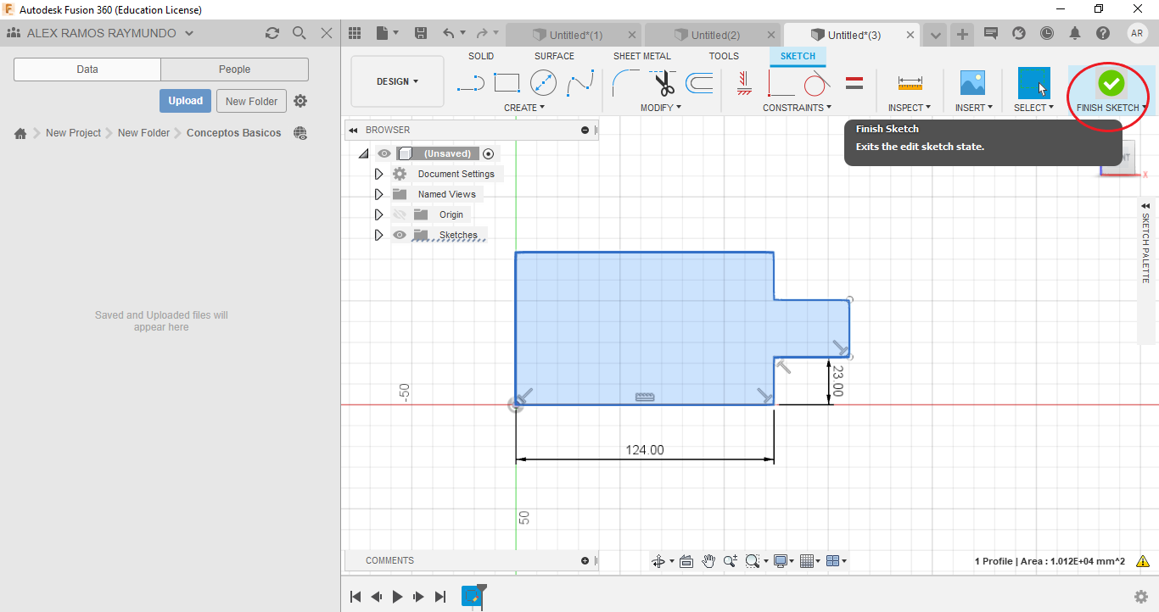Apply the Coincident constraint
The width and height of the screenshot is (1159, 612).
tap(781, 83)
